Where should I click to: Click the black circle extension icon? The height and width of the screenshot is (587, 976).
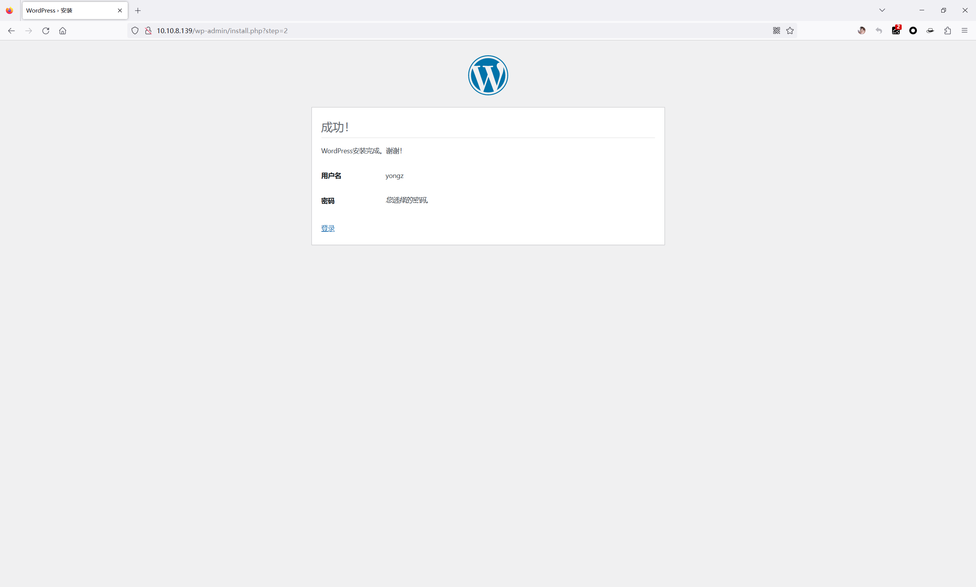click(913, 31)
